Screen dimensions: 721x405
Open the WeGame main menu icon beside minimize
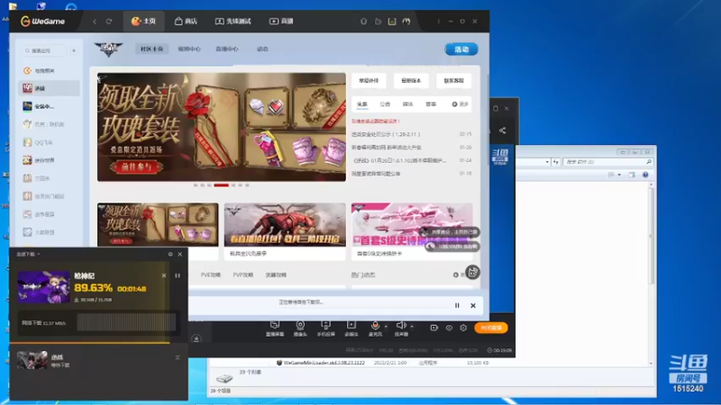(x=438, y=22)
